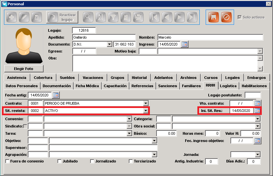This screenshot has width=273, height=176.
Task: Click the Elegir Foto button
Action: click(24, 69)
